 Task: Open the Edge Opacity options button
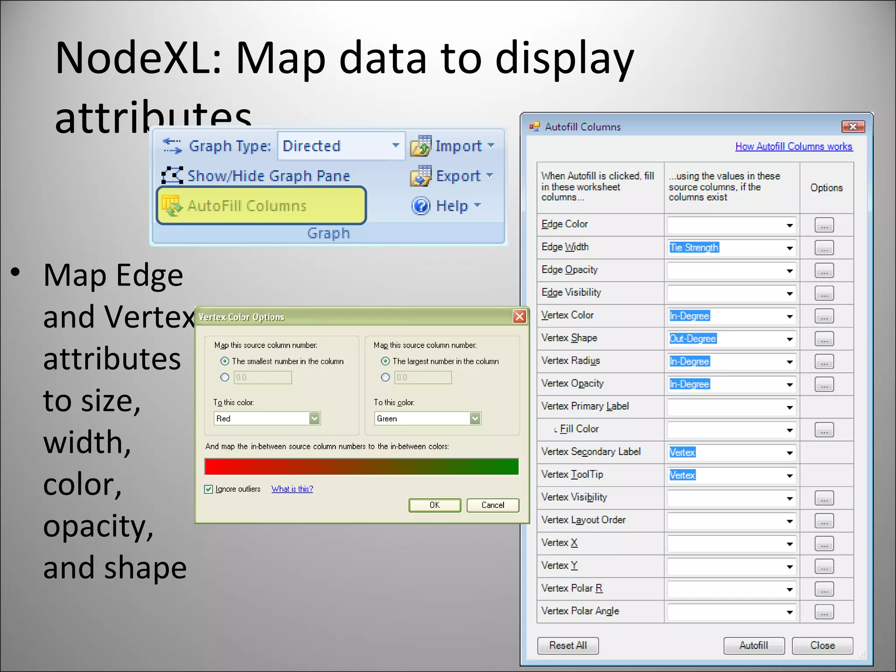(824, 270)
